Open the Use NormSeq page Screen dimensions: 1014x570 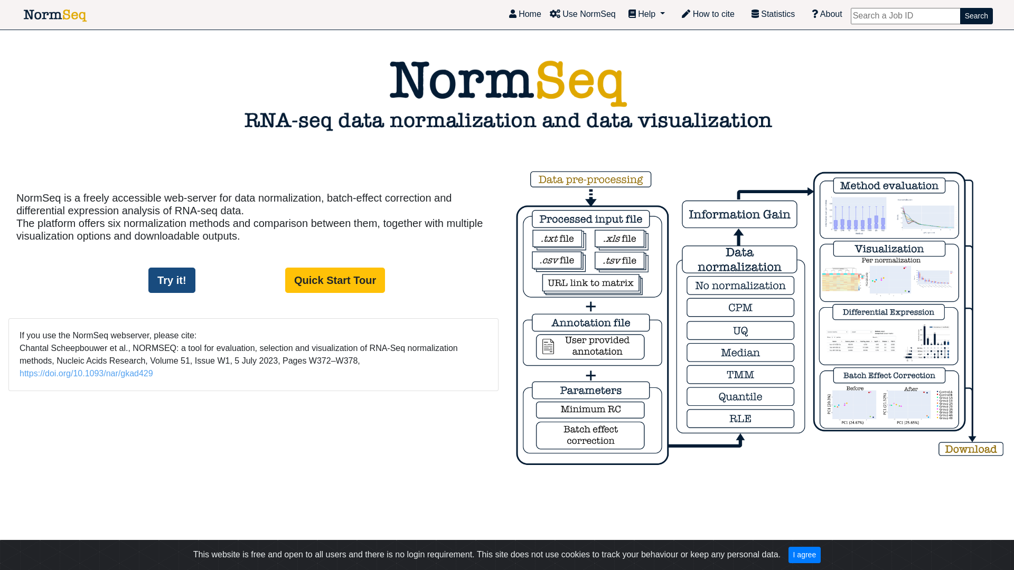coord(583,14)
